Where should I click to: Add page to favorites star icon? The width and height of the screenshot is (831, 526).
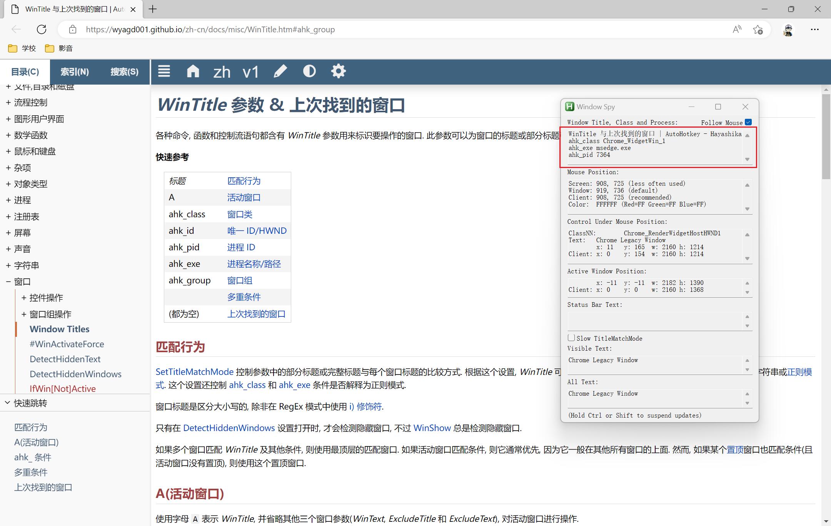(x=758, y=30)
